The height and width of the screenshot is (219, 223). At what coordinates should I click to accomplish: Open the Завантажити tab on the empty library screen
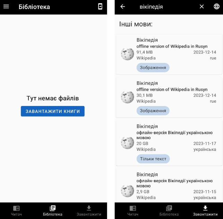[x=89, y=211]
